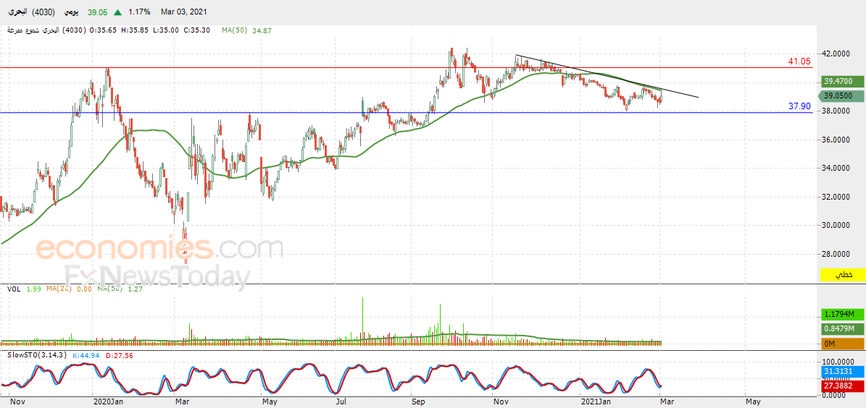866x408 pixels.
Task: Click the blue 37.90 support level label
Action: [x=799, y=106]
